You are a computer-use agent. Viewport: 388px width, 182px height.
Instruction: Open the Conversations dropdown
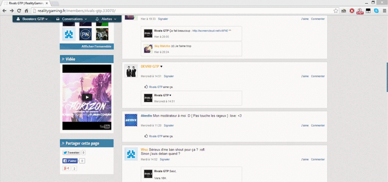coord(71,19)
